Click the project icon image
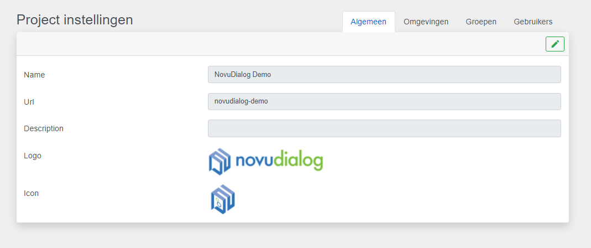The height and width of the screenshot is (248, 591). (223, 199)
